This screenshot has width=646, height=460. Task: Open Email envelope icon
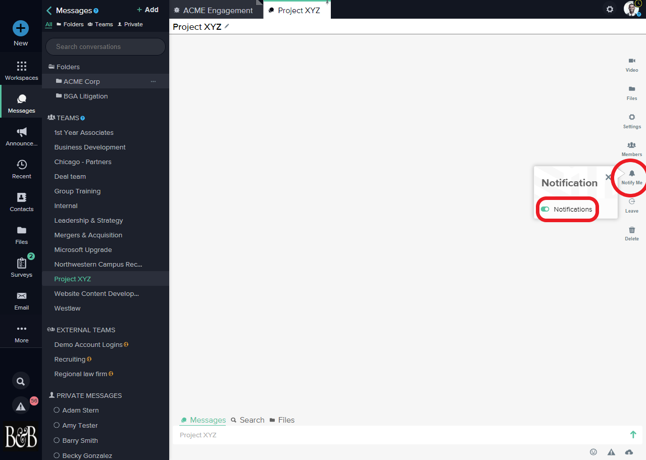21,296
